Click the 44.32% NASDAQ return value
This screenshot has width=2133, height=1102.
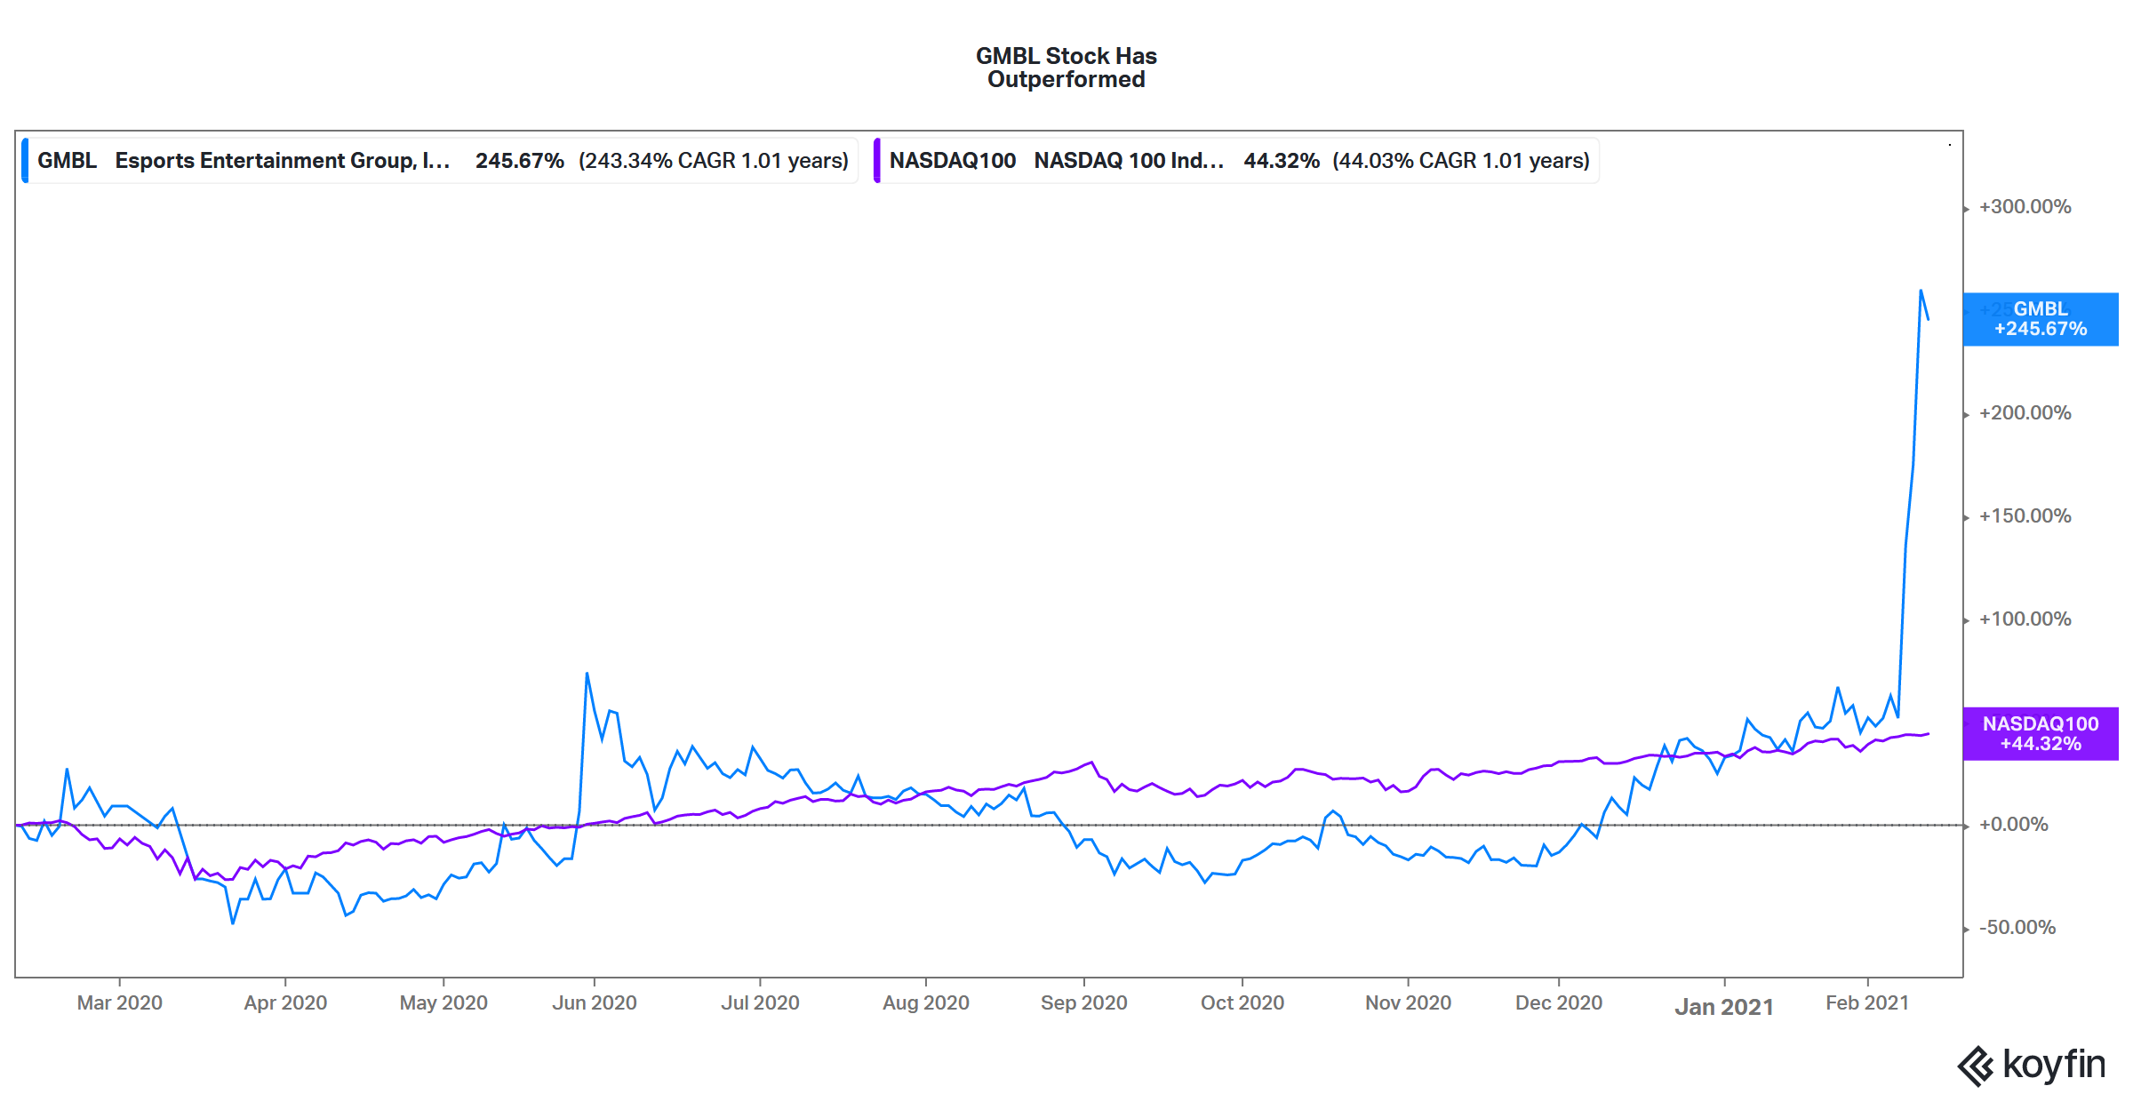coord(1282,161)
